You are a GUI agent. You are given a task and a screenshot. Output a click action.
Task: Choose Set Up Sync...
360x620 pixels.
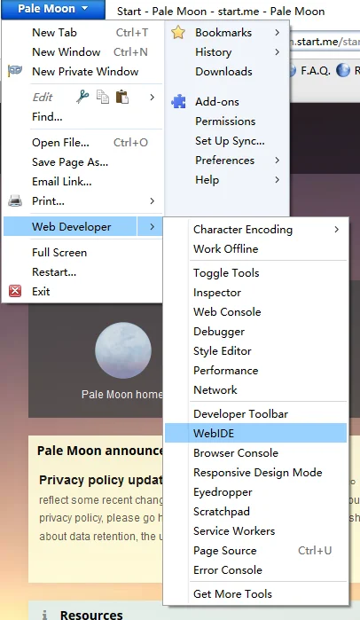click(227, 141)
